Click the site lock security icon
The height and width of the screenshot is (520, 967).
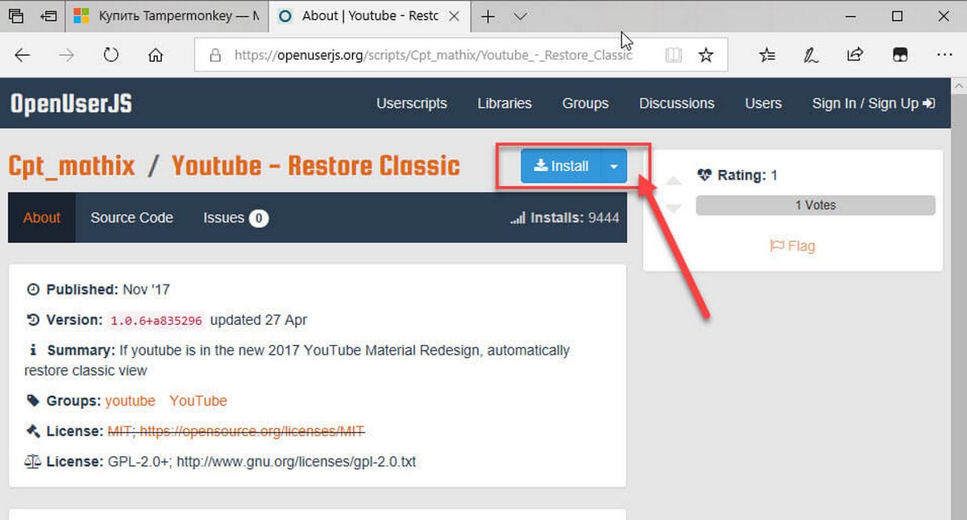(214, 56)
